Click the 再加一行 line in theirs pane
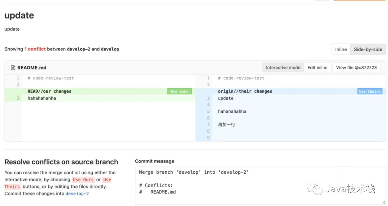The width and height of the screenshot is (388, 206). 226,124
